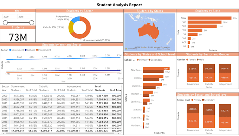Click the Government column header in table
The image size is (239, 136).
[18, 87]
